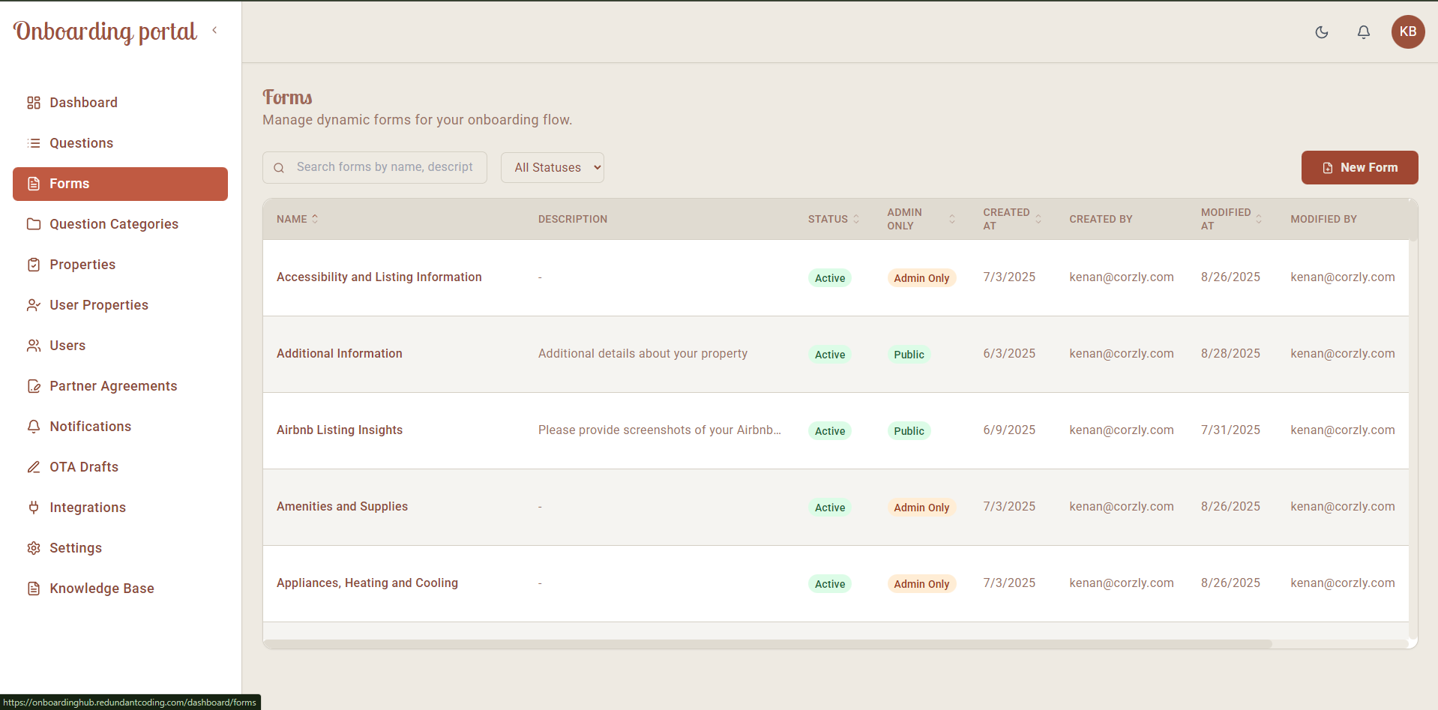Sort table by Status column
This screenshot has width=1438, height=710.
(x=834, y=219)
